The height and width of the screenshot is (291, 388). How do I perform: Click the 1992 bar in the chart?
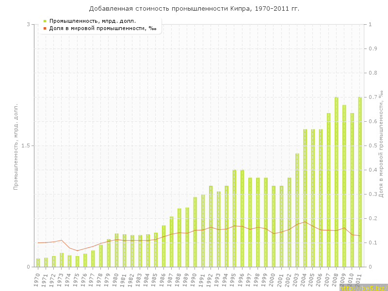coord(211,226)
